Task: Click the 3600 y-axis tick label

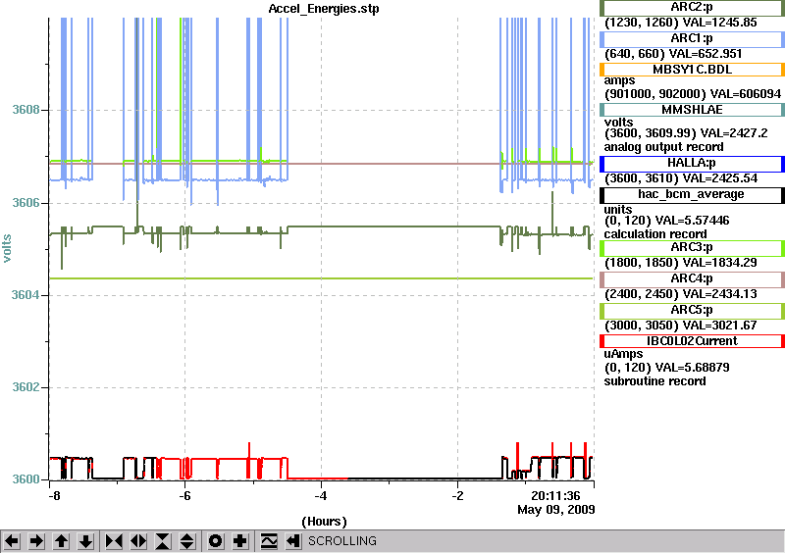Action: pos(26,479)
